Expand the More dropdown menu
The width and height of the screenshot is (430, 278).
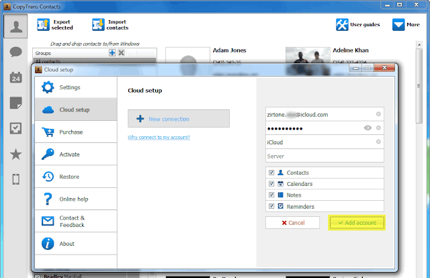tap(406, 25)
